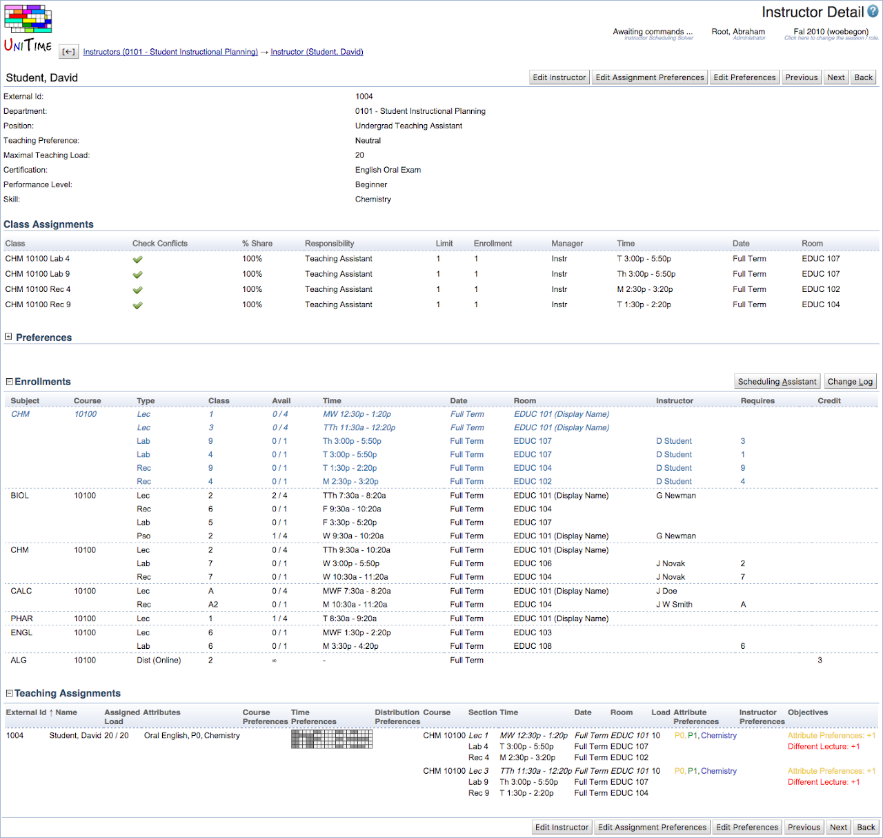Open the Instructors (0101 - Student Instructional Planning) link

point(170,52)
